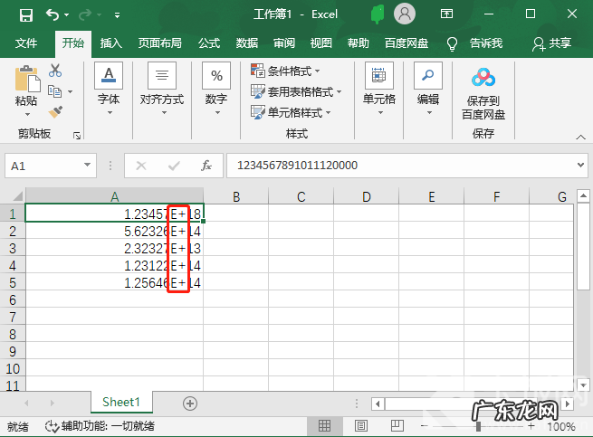Switch to the 页面布局 tab
The width and height of the screenshot is (593, 437).
[x=159, y=43]
